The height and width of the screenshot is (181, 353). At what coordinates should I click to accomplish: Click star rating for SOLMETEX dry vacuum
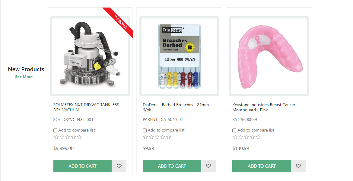[x=68, y=137]
